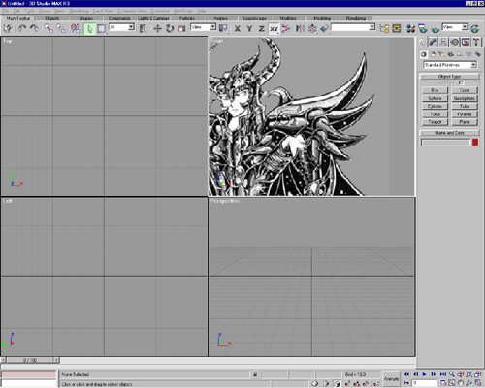Switch to the Compounds toolbar tab

coord(119,18)
